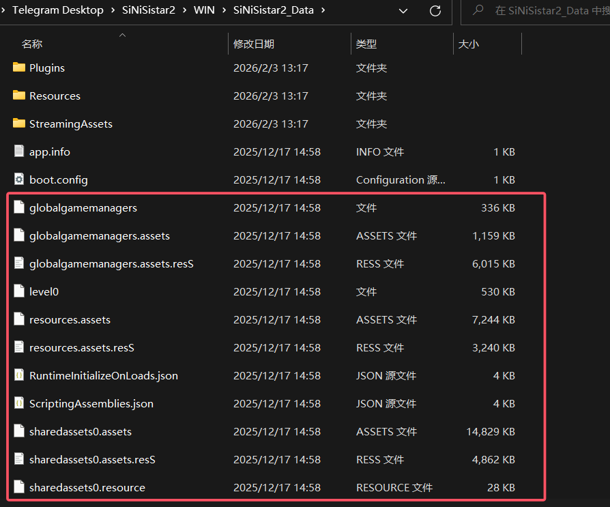Screen dimensions: 610x507
Task: Open the address bar history dropdown
Action: [403, 11]
